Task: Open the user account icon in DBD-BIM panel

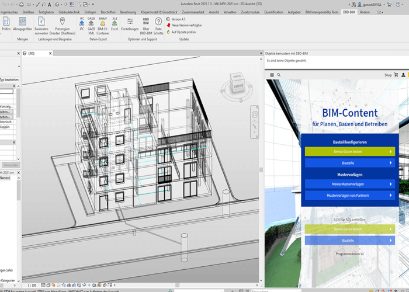Action: pyautogui.click(x=403, y=75)
